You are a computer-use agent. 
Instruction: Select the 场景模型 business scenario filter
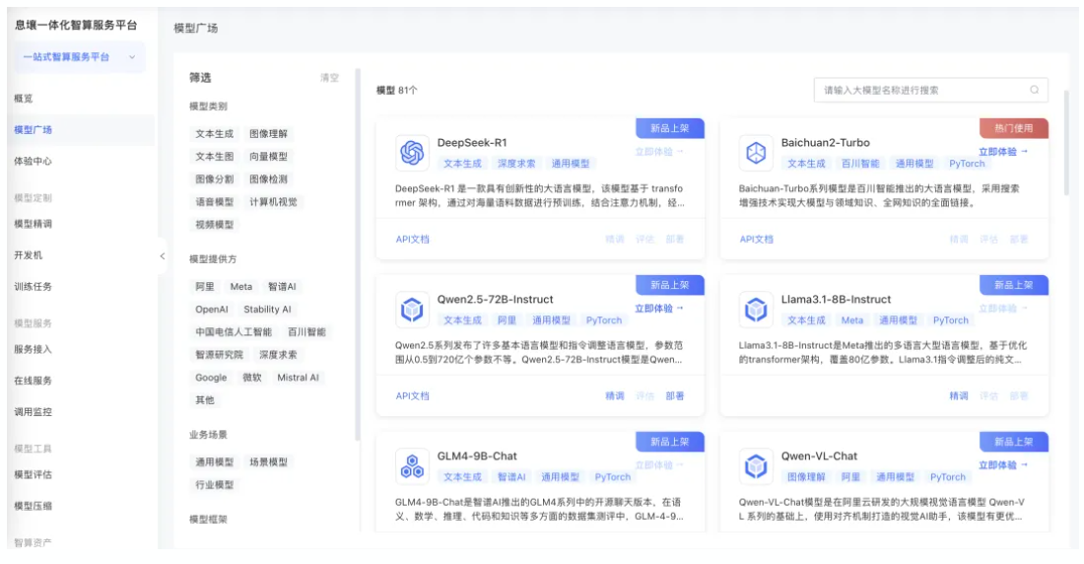click(x=268, y=462)
